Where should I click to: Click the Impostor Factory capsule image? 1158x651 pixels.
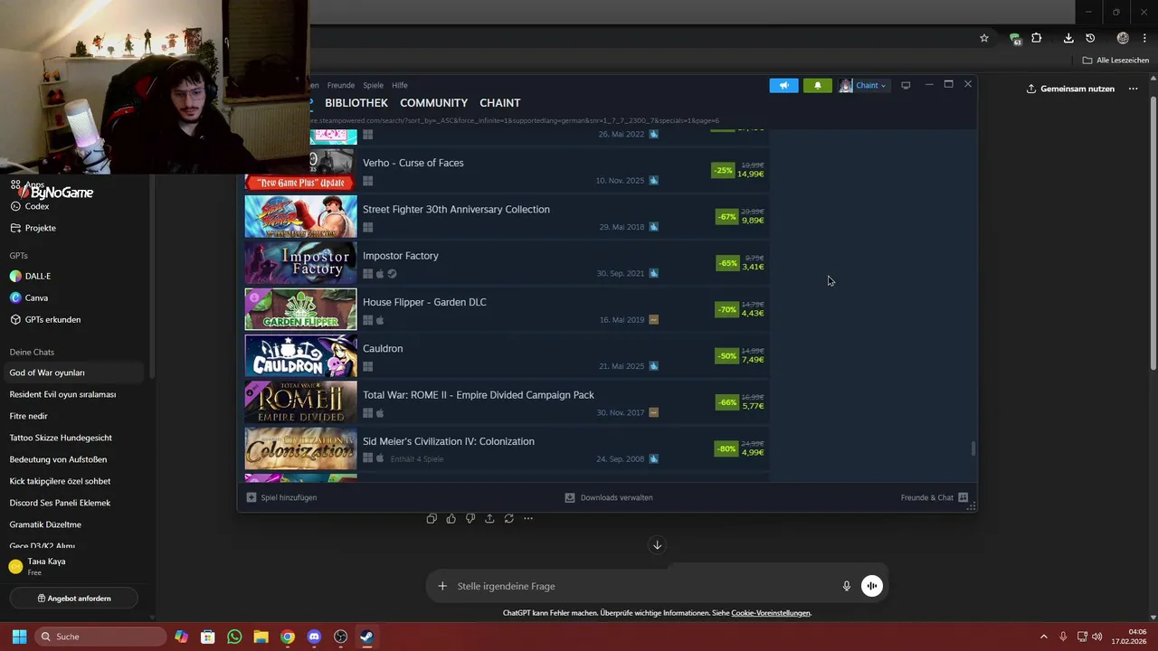tap(300, 262)
